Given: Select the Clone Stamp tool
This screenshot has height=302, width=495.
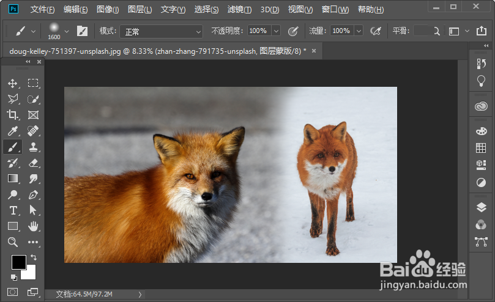Looking at the screenshot, I should point(33,147).
